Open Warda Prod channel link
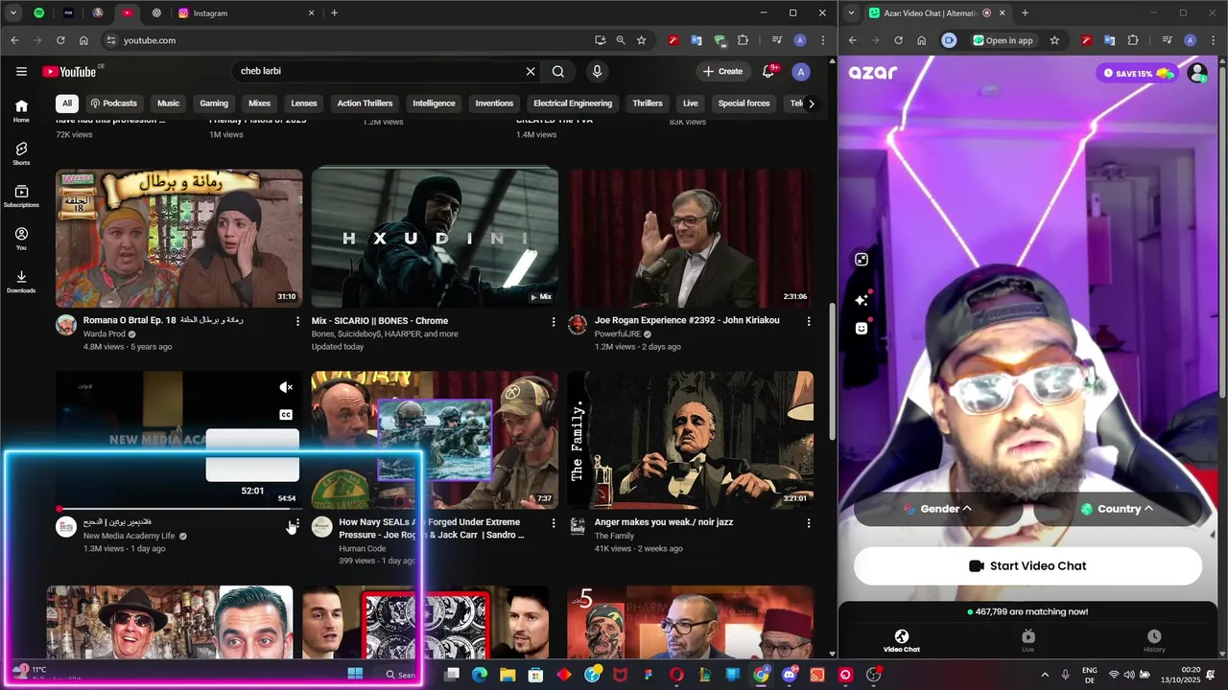Screen dimensions: 1228x690 pyautogui.click(x=105, y=333)
